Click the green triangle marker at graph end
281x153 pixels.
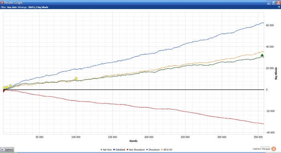[x=262, y=55]
